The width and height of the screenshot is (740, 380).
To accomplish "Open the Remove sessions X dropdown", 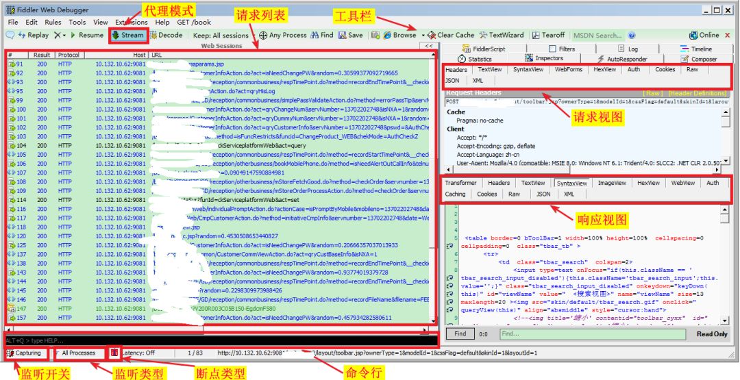I will [x=60, y=36].
